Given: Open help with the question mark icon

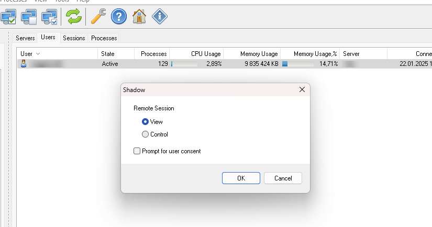Looking at the screenshot, I should coord(119,17).
